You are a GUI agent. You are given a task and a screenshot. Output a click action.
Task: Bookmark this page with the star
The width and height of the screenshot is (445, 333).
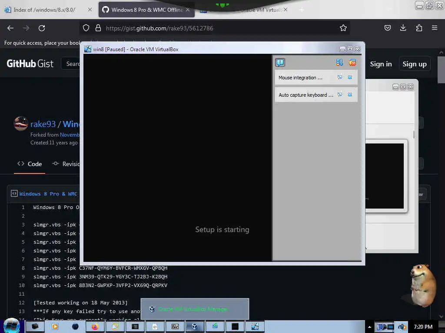pos(343,28)
